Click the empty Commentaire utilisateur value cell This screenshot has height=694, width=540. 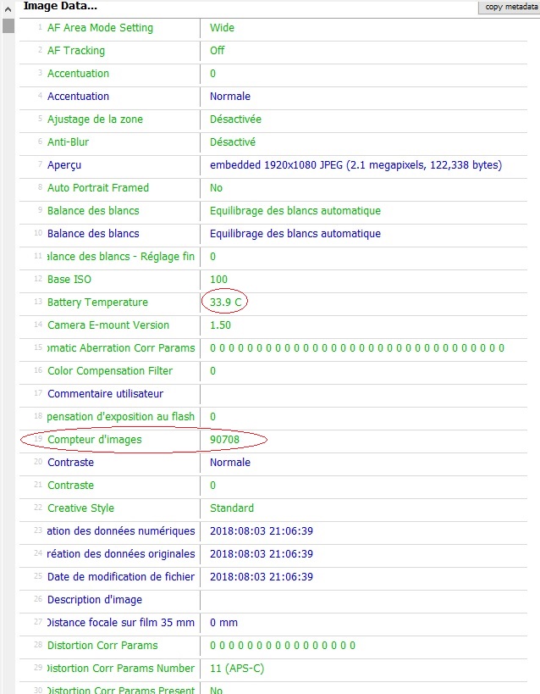pyautogui.click(x=369, y=394)
